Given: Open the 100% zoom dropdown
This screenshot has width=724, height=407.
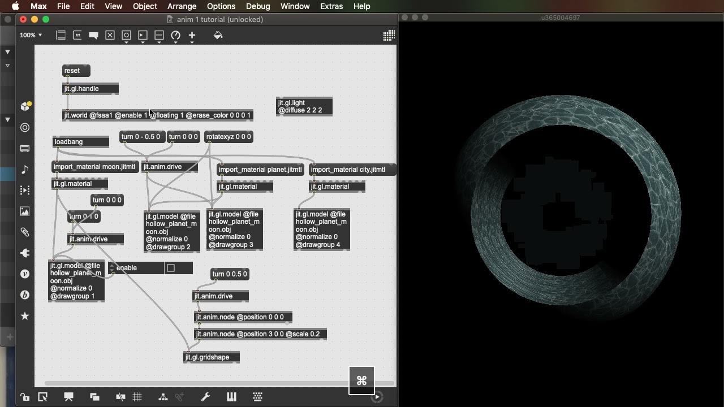Looking at the screenshot, I should tap(31, 35).
